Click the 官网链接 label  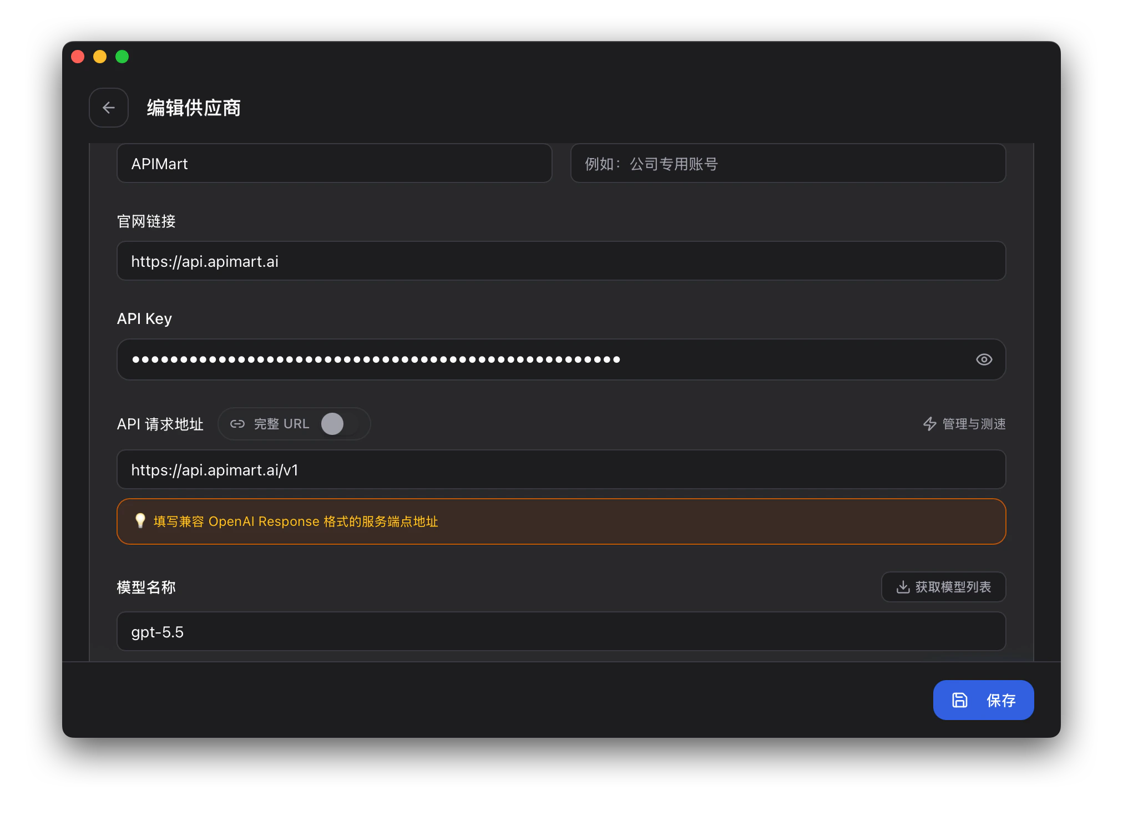(146, 221)
